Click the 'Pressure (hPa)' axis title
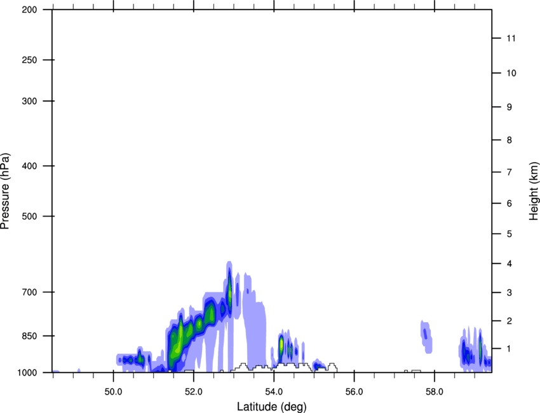This screenshot has width=540, height=413. pos(5,191)
